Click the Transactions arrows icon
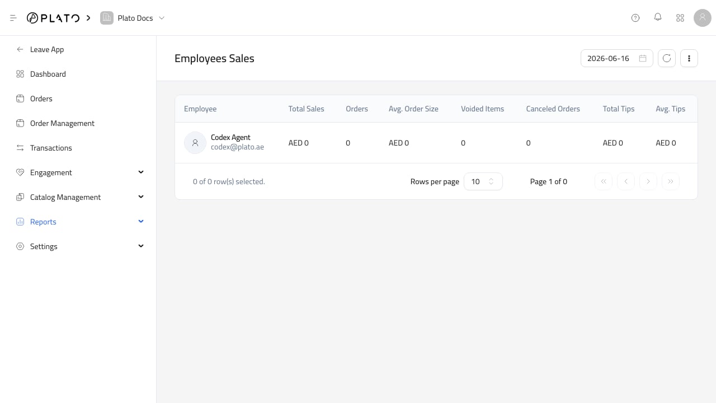 (20, 148)
